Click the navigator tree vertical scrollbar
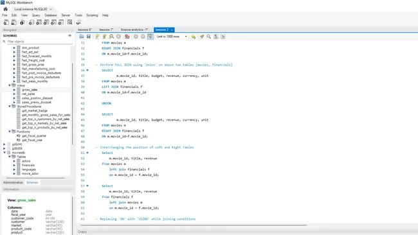 click(72, 104)
